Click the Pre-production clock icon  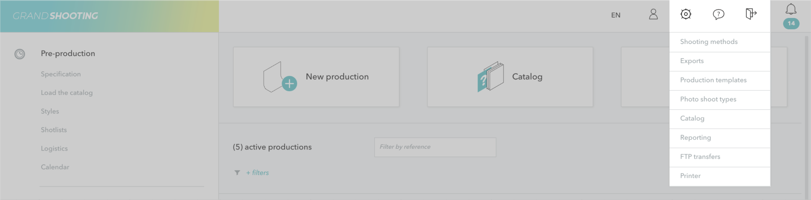tap(19, 54)
